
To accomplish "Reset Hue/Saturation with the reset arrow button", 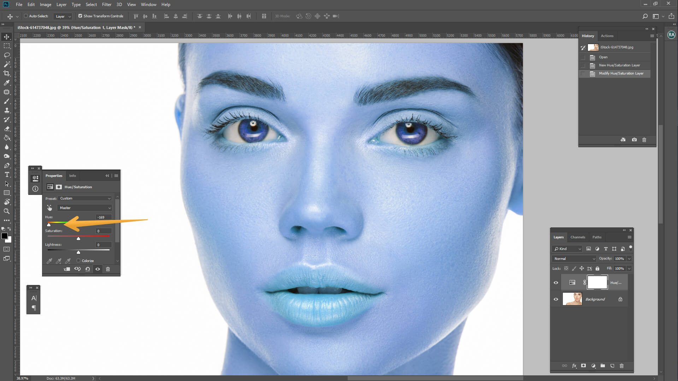I will coord(88,269).
